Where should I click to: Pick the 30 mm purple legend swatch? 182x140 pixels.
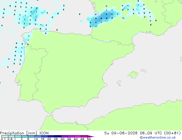65,136
